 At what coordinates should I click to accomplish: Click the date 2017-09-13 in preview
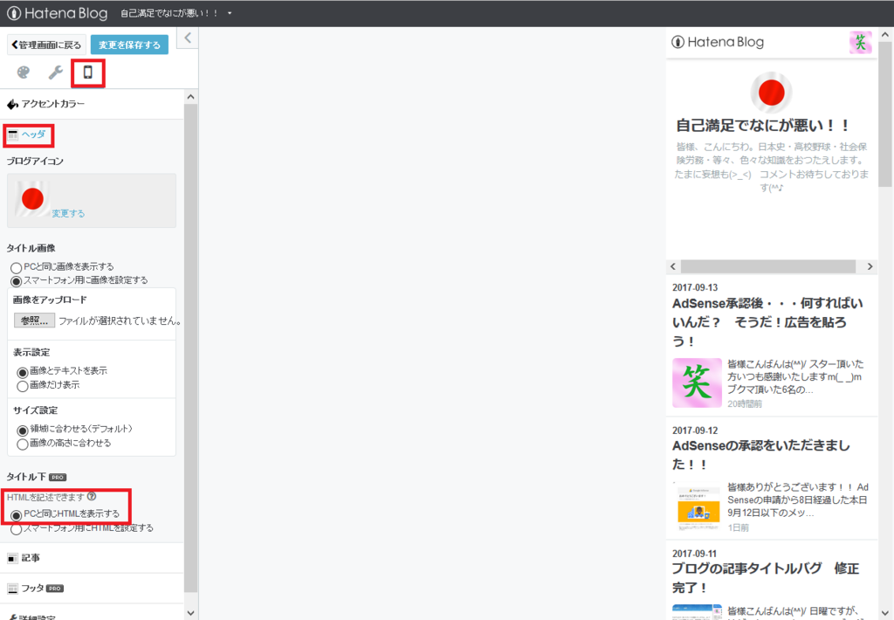click(694, 287)
